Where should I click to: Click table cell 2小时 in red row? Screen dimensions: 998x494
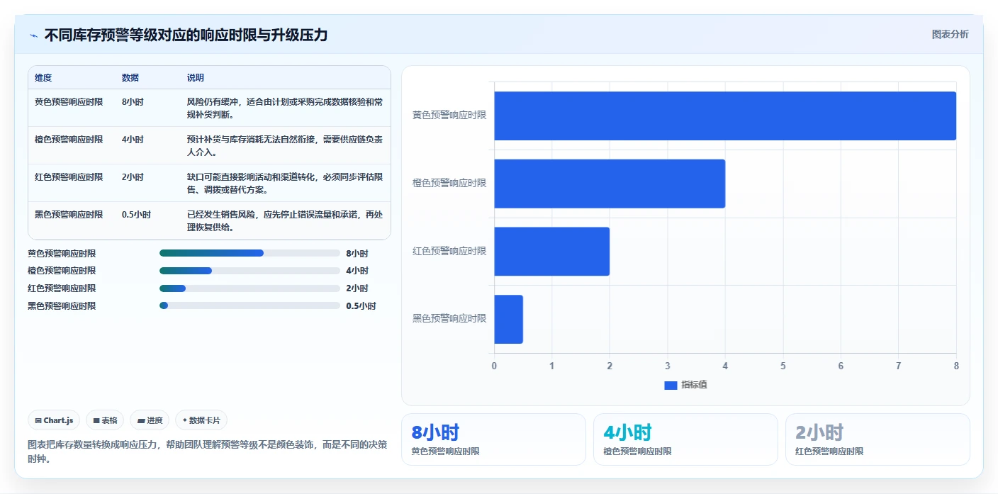point(133,177)
